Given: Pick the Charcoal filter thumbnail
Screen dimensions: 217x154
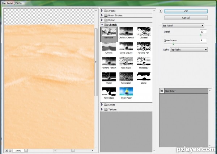Looking at the screenshot, I should pos(144,33).
